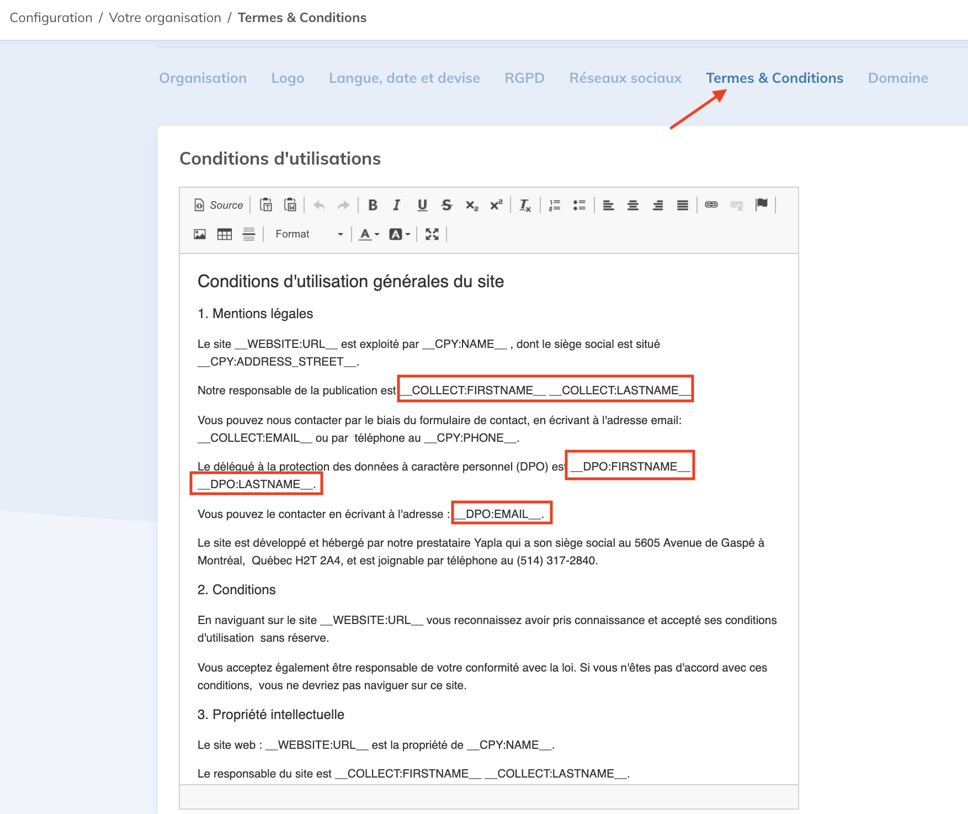Insert a numbered list
This screenshot has height=814, width=968.
[x=555, y=205]
